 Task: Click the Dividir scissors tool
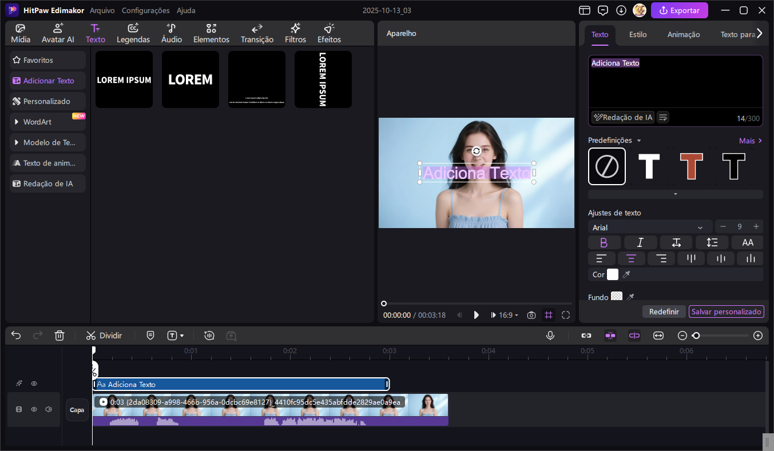[104, 336]
